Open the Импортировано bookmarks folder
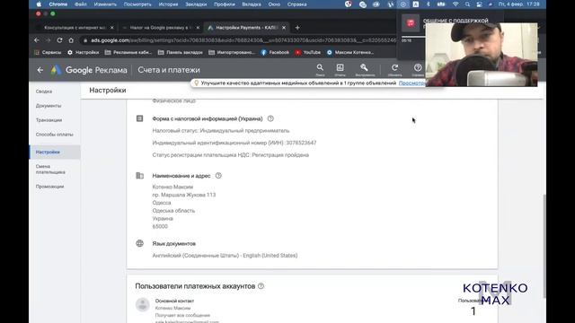The width and height of the screenshot is (575, 323). coord(232,52)
